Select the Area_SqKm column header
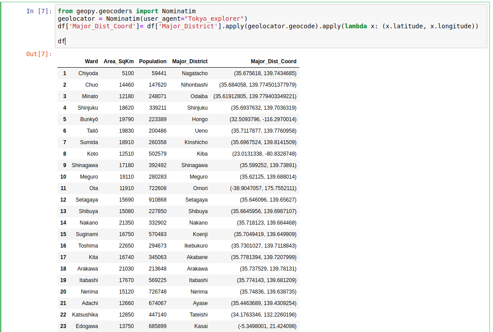Image resolution: width=493 pixels, height=332 pixels. (118, 61)
